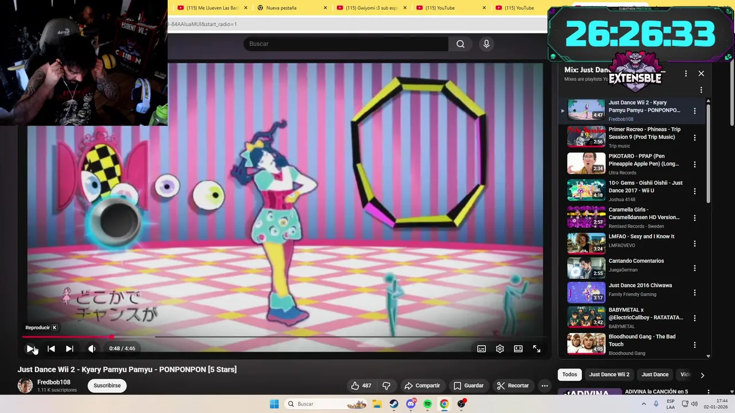Image resolution: width=735 pixels, height=413 pixels.
Task: Play Cantando Comentarios by JuegaGerman
Action: tap(636, 261)
